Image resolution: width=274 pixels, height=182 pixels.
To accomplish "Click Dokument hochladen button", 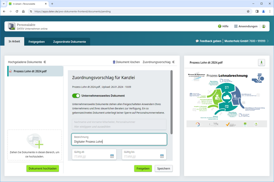I will pos(42,169).
